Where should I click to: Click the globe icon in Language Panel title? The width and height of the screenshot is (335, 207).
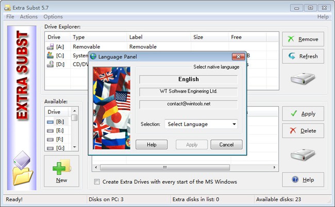click(x=93, y=56)
